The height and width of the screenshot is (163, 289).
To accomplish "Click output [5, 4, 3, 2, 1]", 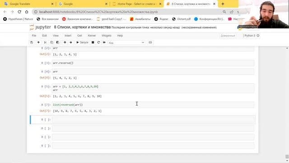I will pos(65,78).
